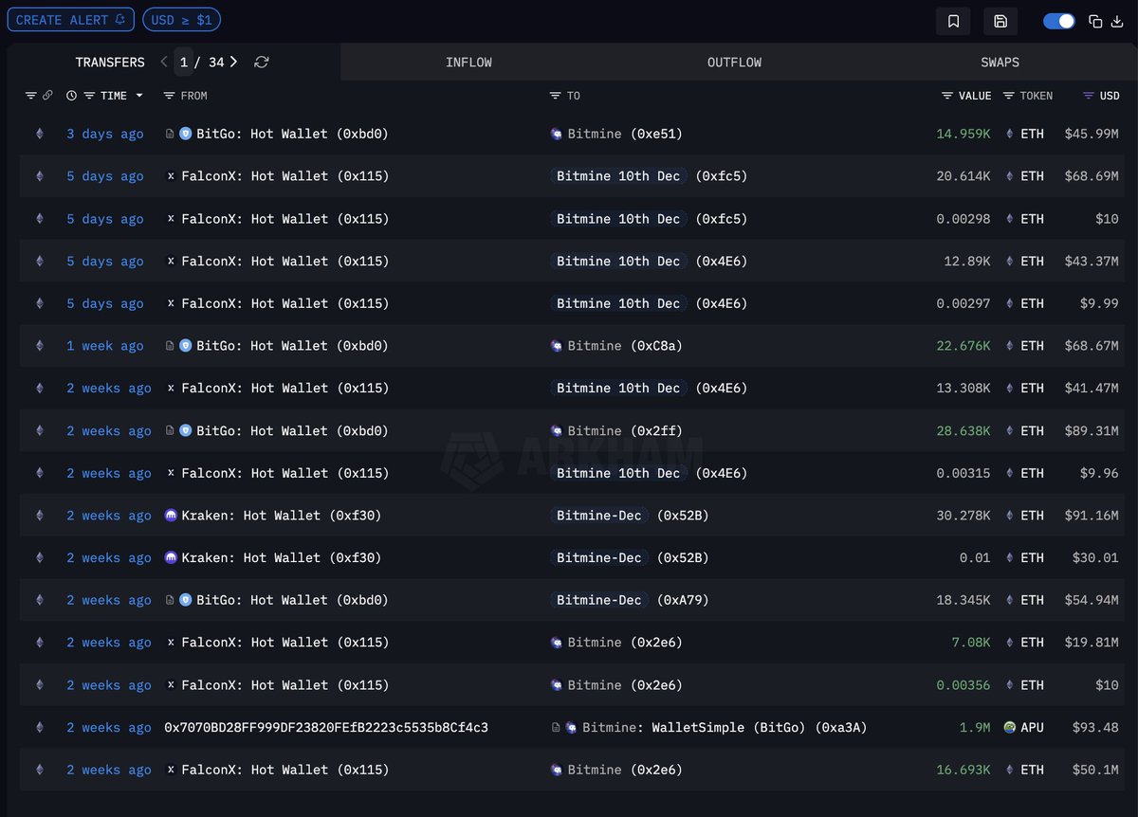Click the copy icon beside the toggle
Image resolution: width=1138 pixels, height=817 pixels.
point(1095,21)
